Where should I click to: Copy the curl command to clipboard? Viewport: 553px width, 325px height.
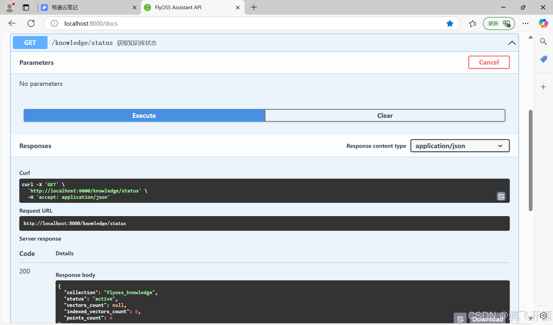tap(501, 196)
